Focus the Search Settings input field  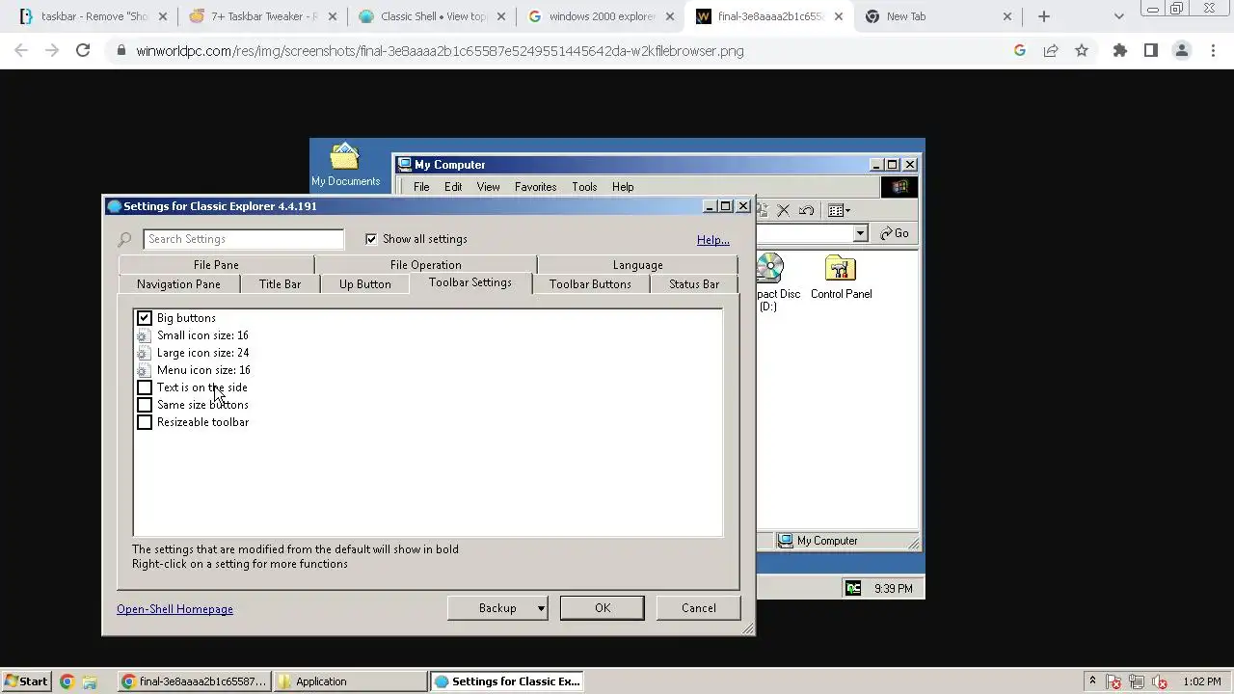pos(243,239)
